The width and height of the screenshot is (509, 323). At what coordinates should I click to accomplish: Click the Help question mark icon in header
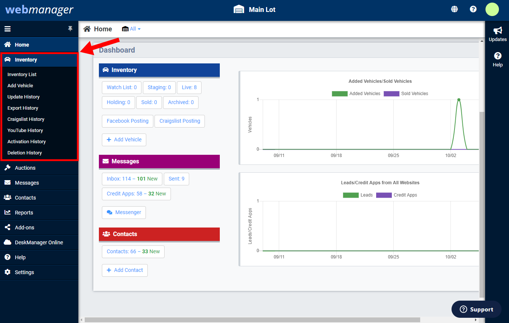click(473, 9)
